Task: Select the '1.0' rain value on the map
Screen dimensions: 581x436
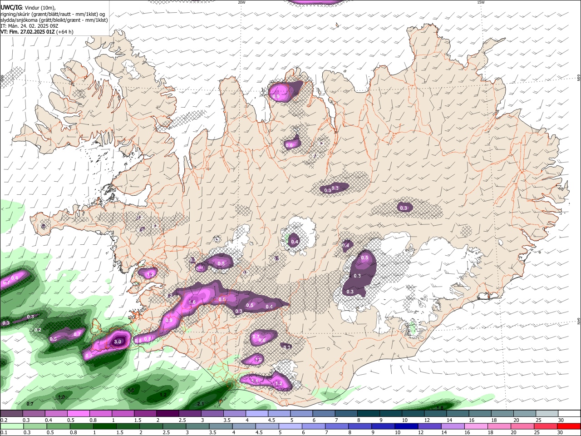Action: point(62,397)
